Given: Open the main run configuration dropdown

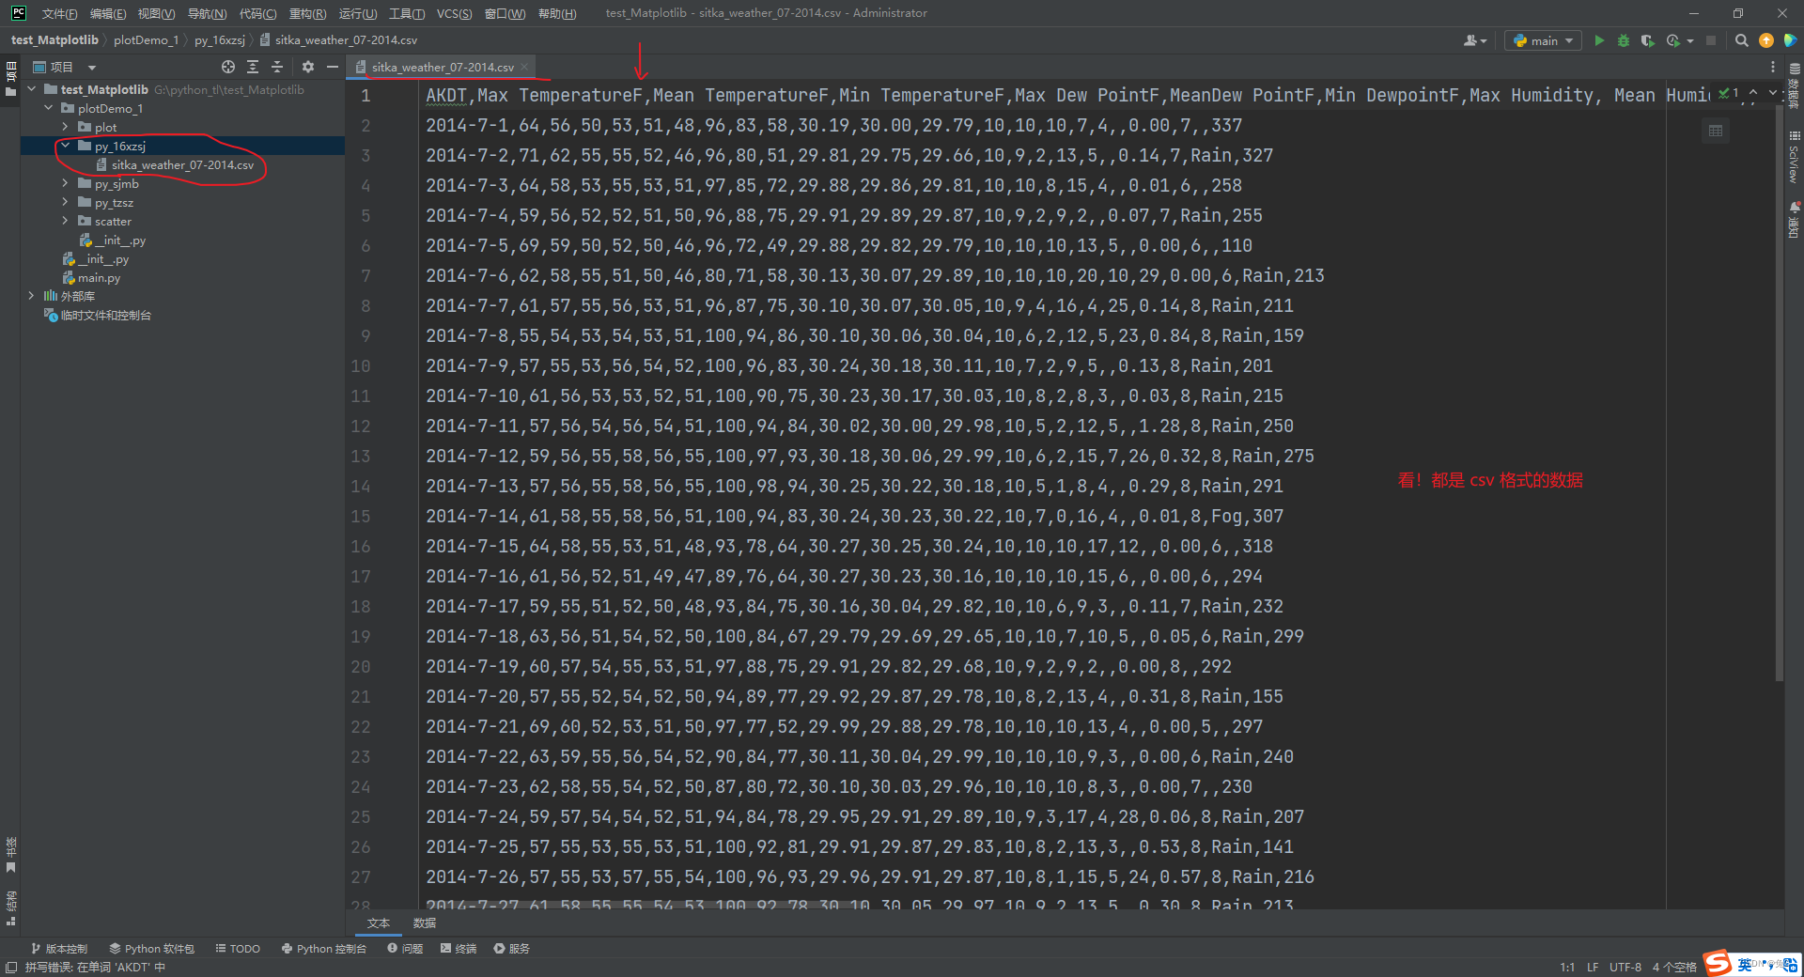Looking at the screenshot, I should tap(1543, 40).
